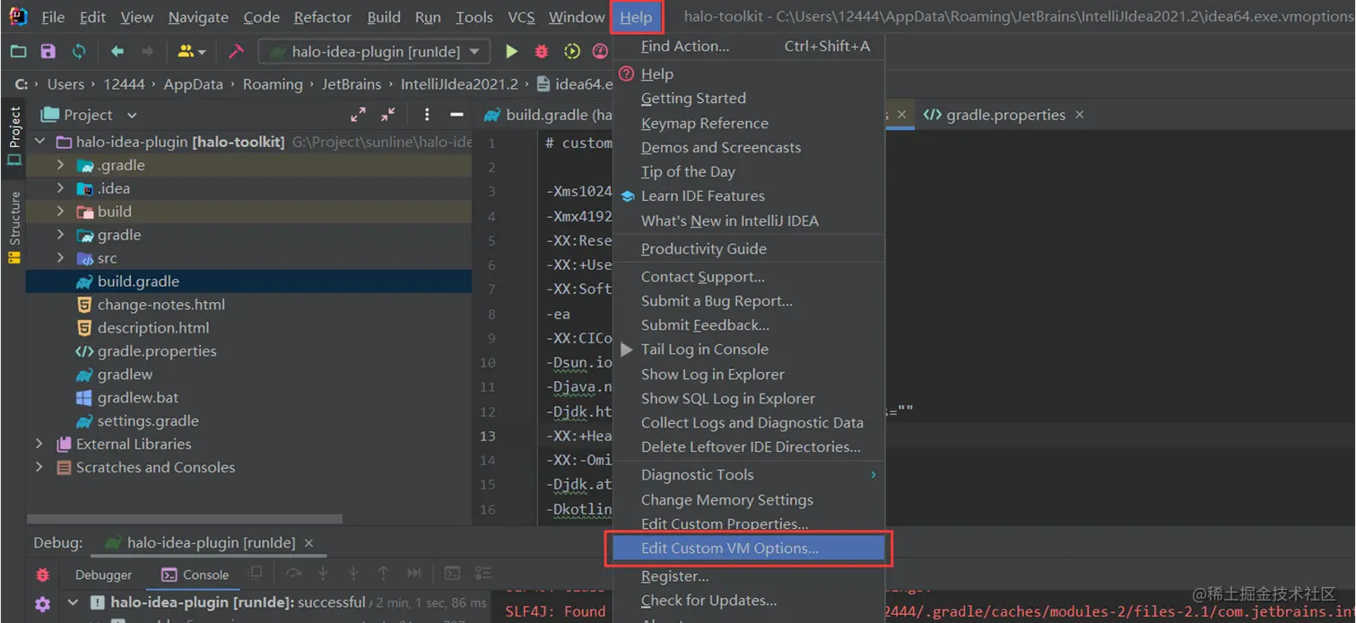The width and height of the screenshot is (1356, 623).
Task: Open the File menu
Action: click(x=53, y=17)
